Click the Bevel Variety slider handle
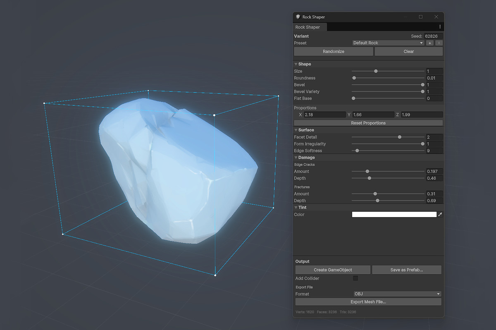The image size is (496, 330). click(422, 92)
